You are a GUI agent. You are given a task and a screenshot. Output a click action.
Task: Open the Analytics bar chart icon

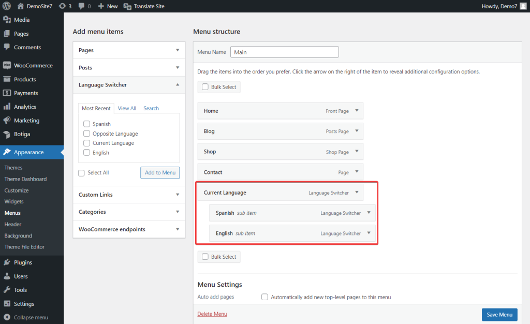coord(7,107)
